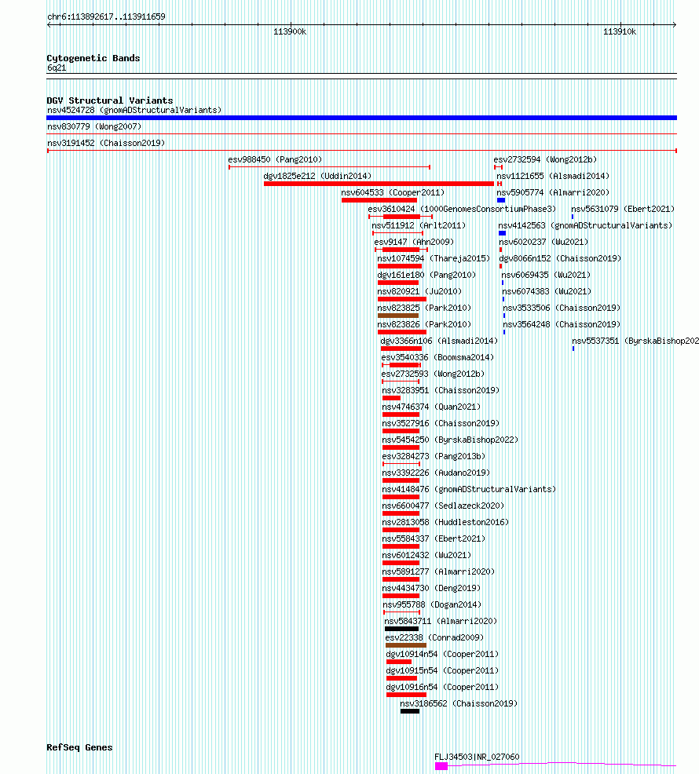Click esv3540336 (Boomsma2014) label
699x774 pixels.
click(437, 357)
